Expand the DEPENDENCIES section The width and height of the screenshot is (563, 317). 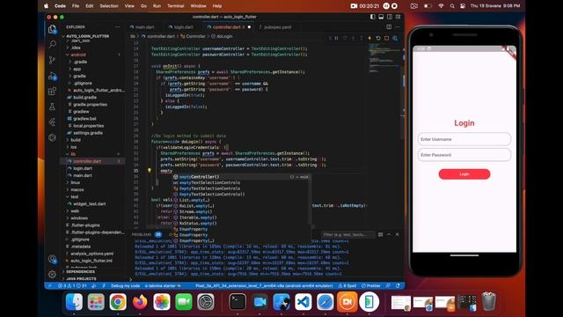click(80, 272)
